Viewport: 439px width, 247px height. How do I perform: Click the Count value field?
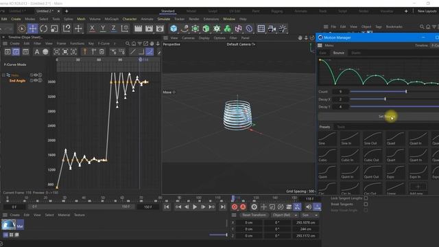340,91
